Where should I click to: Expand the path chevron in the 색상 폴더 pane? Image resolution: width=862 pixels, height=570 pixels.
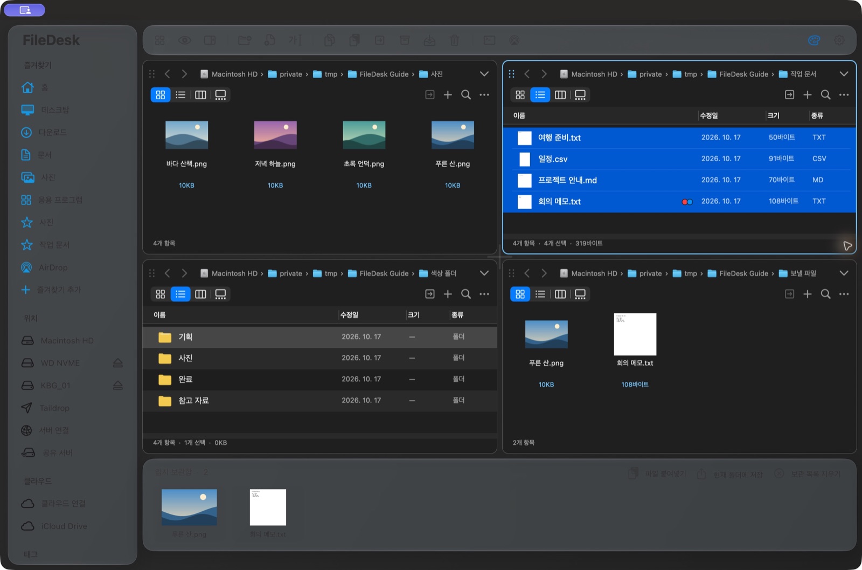(x=484, y=273)
